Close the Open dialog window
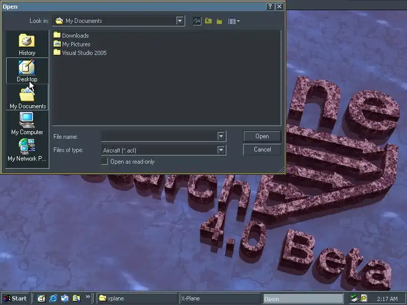The width and height of the screenshot is (407, 305). (279, 7)
